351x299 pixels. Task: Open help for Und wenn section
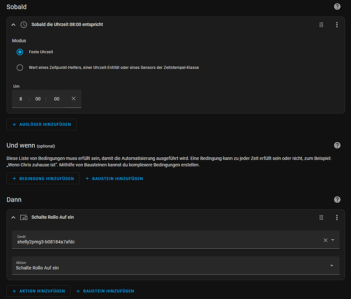[337, 145]
